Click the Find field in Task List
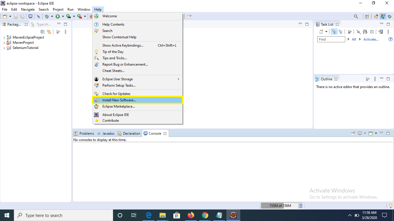394x221 pixels. pos(331,39)
